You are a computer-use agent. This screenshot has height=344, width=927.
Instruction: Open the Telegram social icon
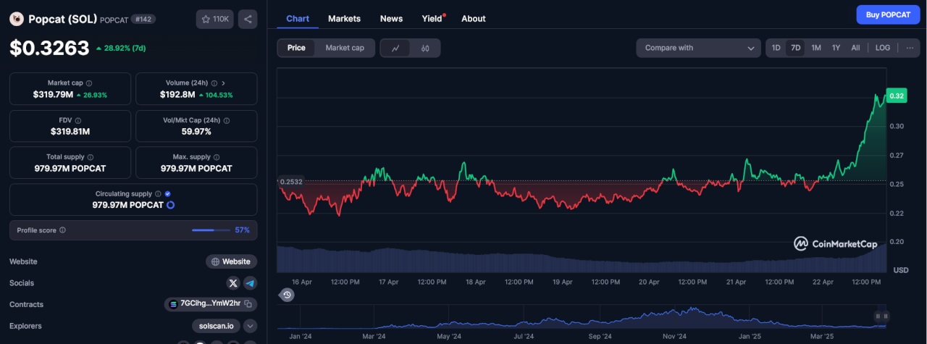click(x=250, y=283)
